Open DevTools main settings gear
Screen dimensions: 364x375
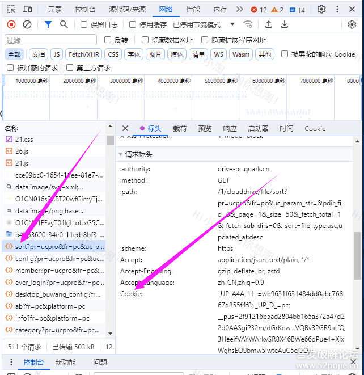pos(321,9)
